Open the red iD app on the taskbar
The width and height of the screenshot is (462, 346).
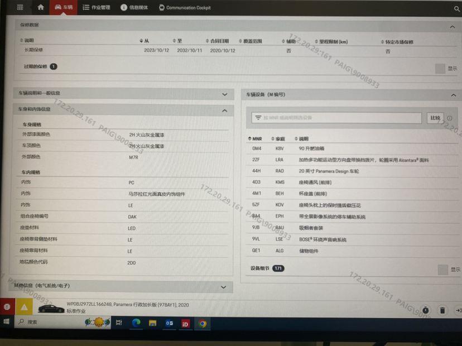pos(185,324)
